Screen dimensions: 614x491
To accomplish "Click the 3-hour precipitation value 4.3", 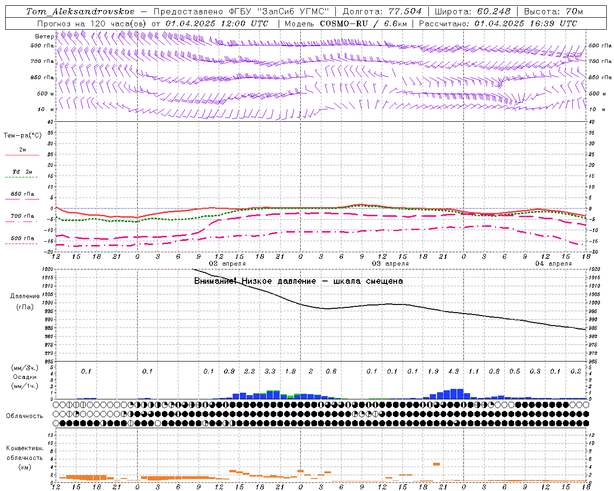I will click(453, 371).
